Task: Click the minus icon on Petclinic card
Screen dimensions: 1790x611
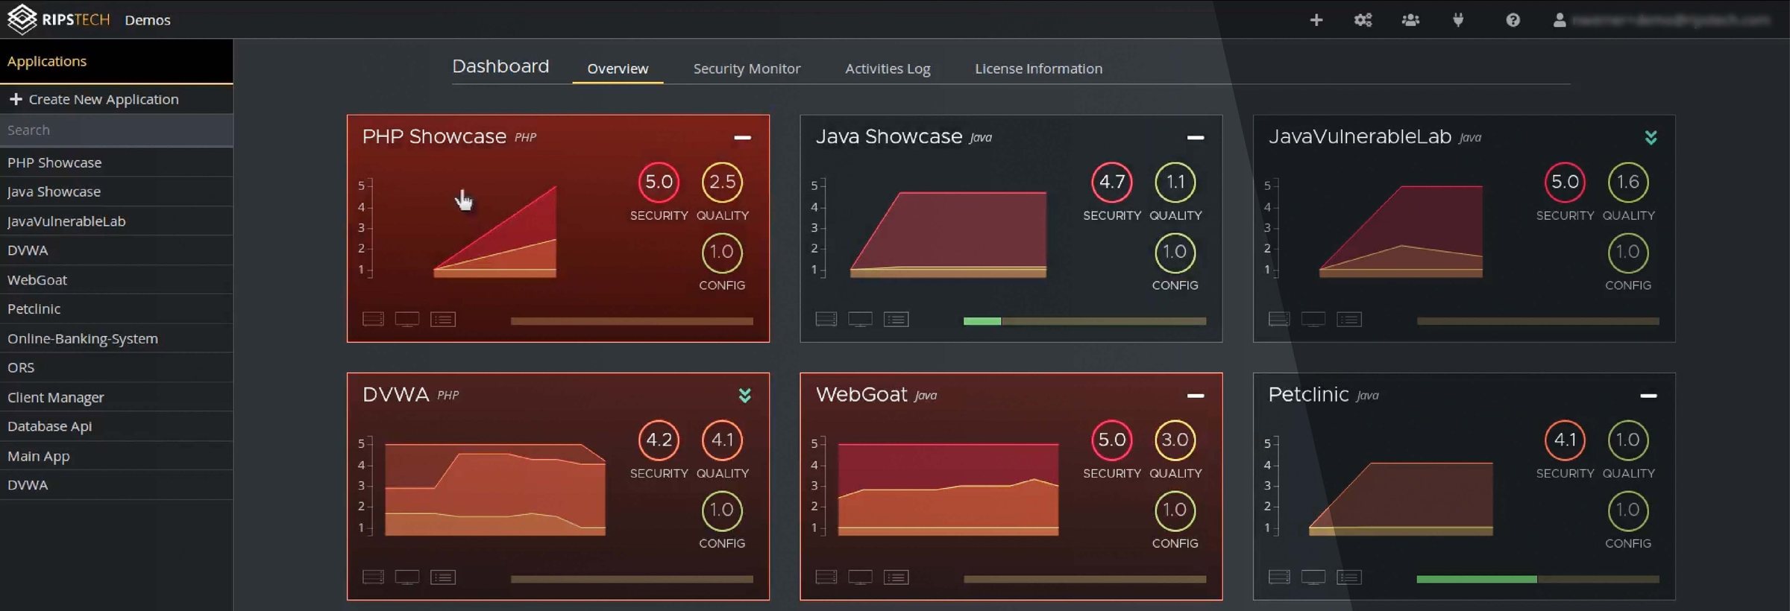Action: (x=1648, y=396)
